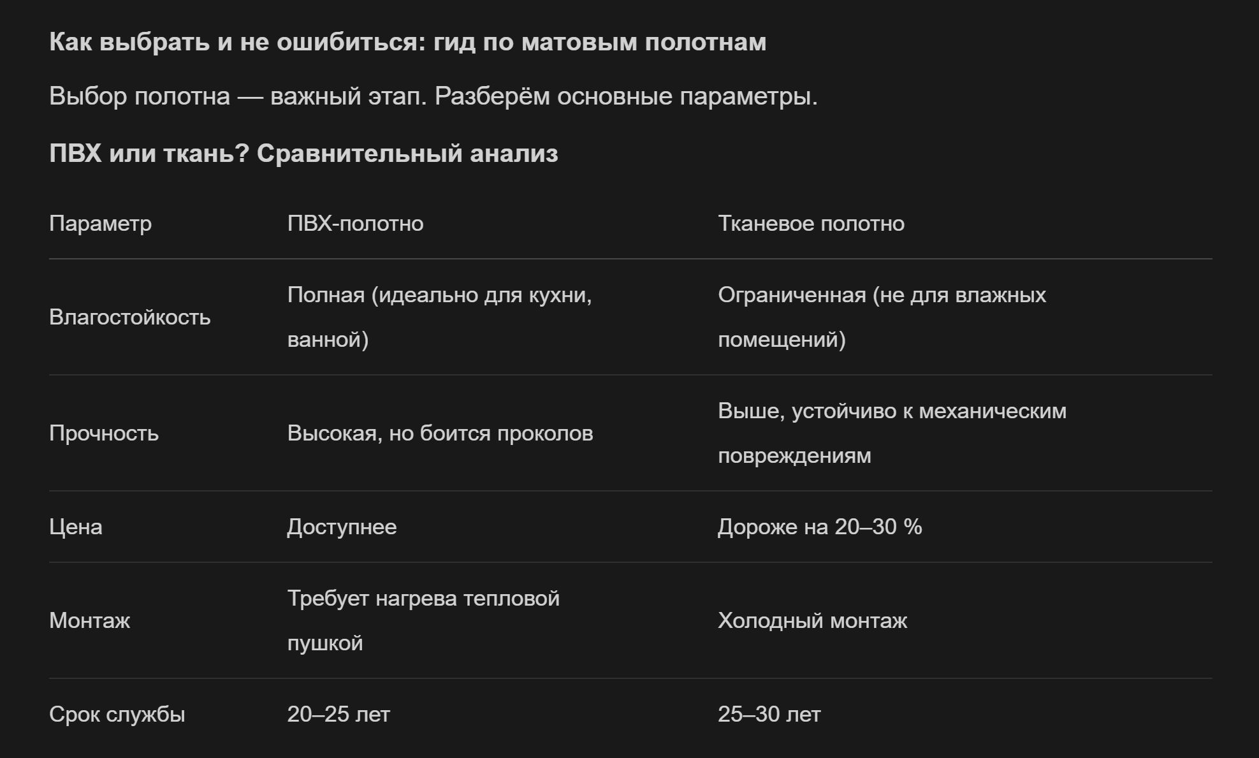Click the heading about the matte canvas guide

[x=407, y=42]
